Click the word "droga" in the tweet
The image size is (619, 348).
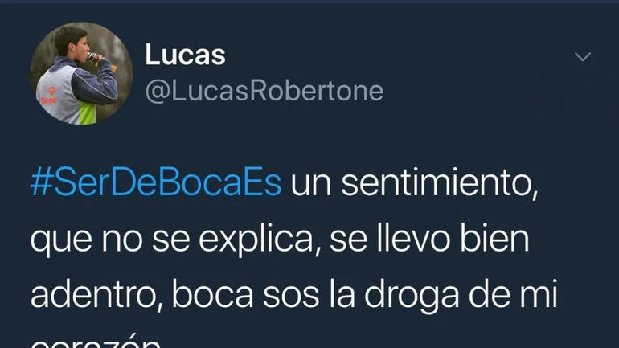pyautogui.click(x=412, y=297)
